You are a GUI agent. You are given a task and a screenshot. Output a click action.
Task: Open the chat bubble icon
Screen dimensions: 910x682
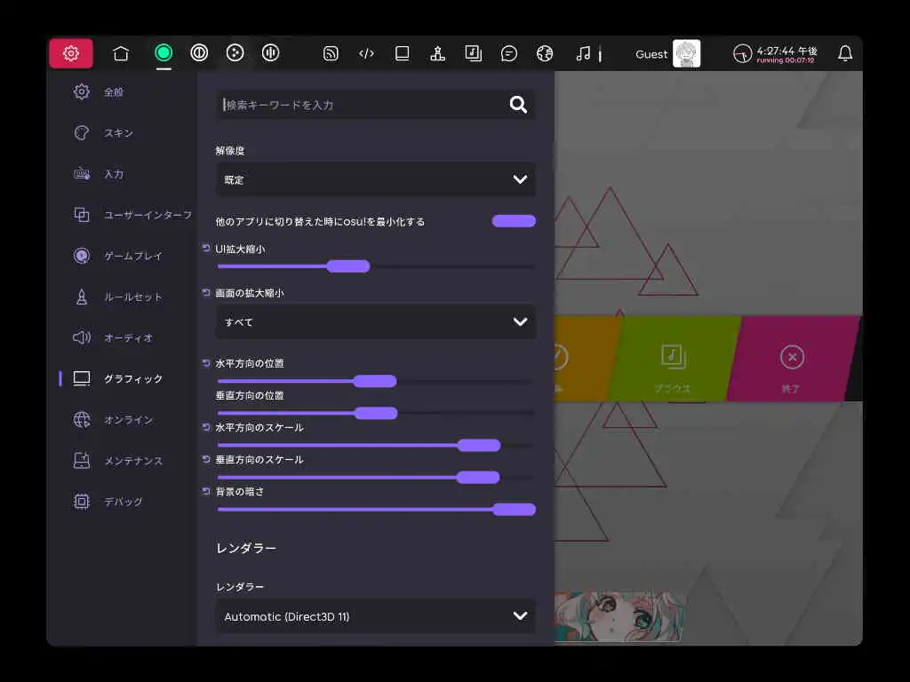(x=509, y=54)
